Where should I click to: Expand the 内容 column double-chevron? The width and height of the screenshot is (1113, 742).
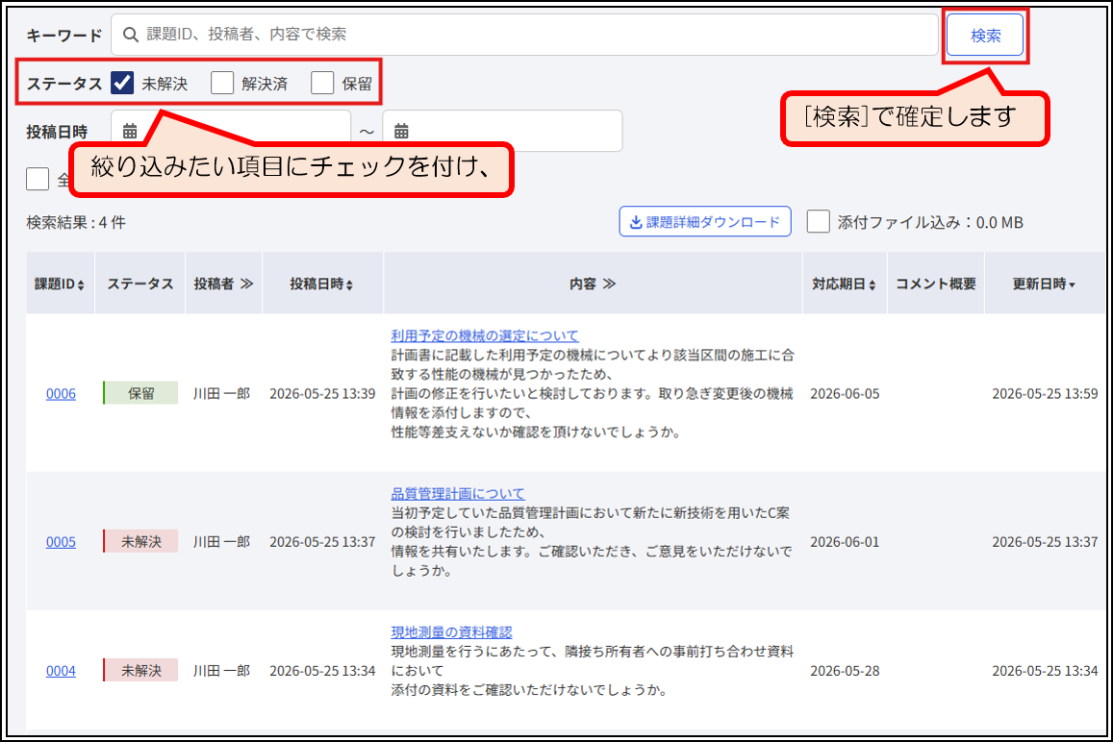609,284
